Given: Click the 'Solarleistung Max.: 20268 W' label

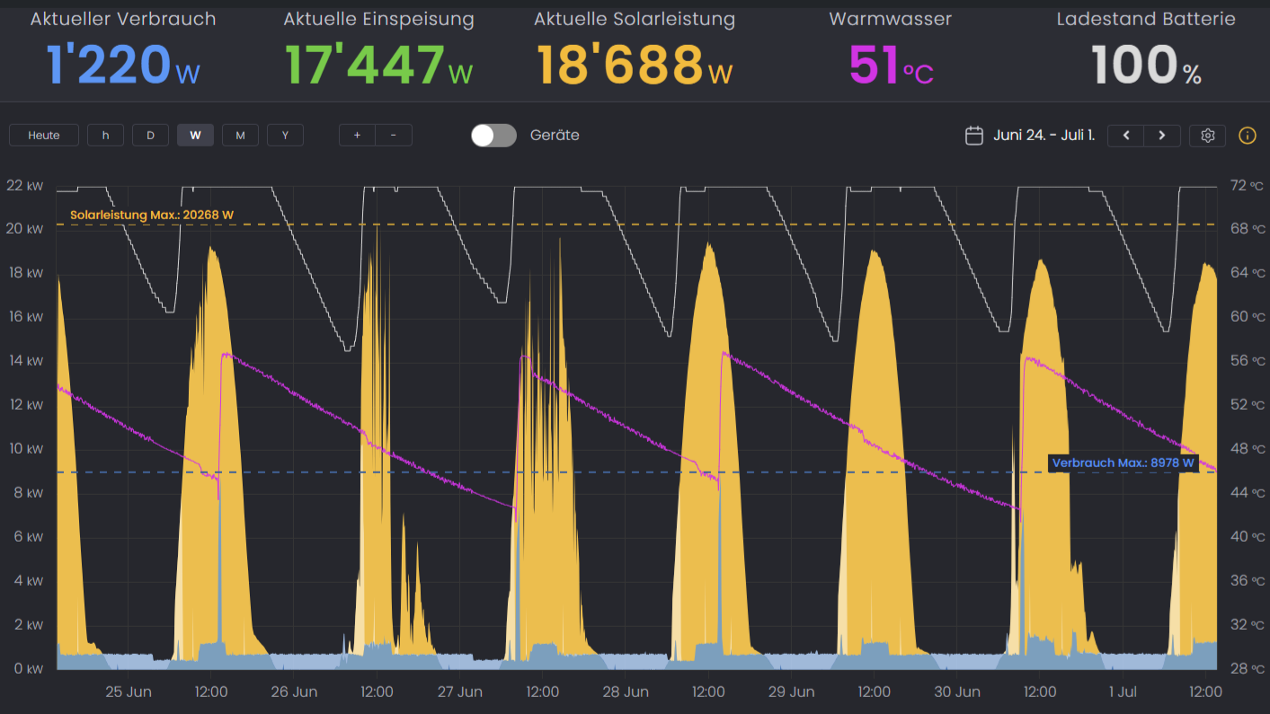Looking at the screenshot, I should 151,215.
